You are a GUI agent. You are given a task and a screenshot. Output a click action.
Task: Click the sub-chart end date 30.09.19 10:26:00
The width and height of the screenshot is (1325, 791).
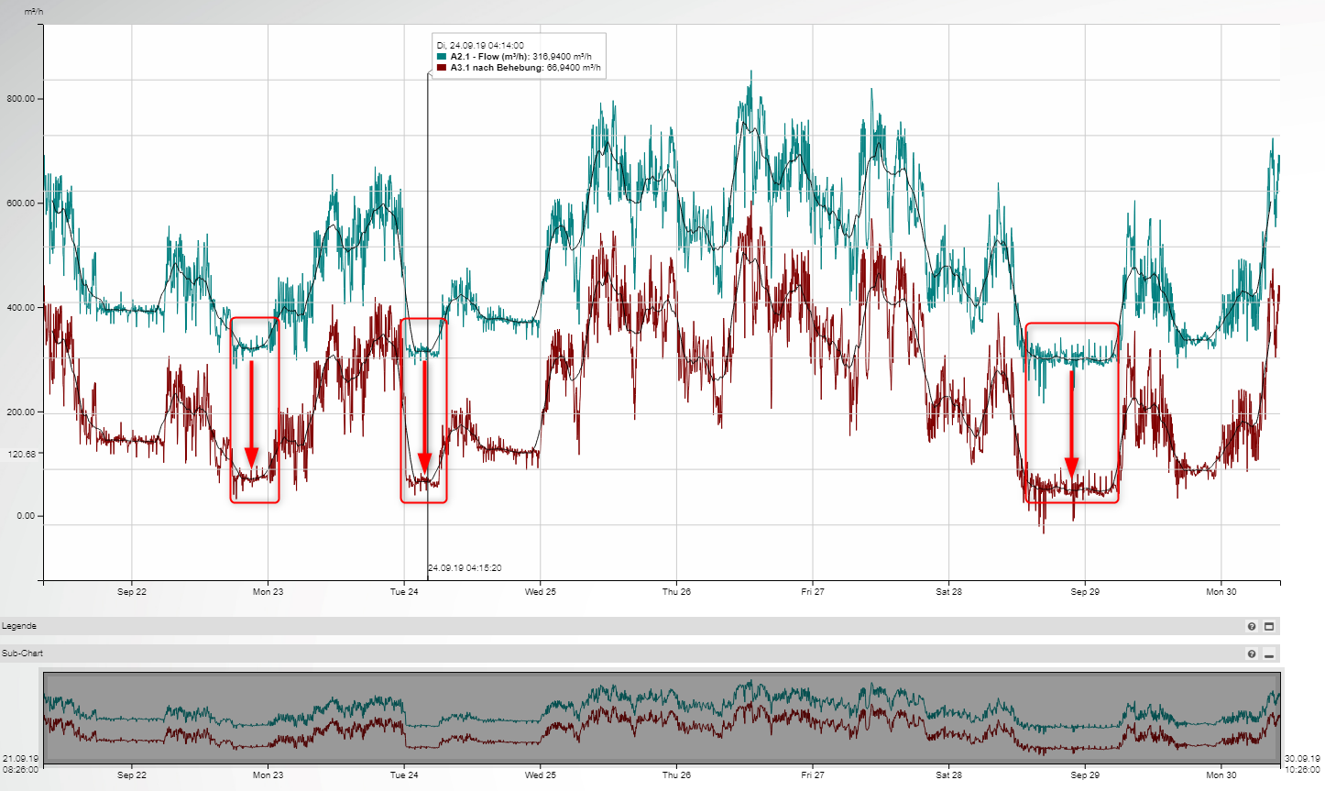pos(1302,764)
